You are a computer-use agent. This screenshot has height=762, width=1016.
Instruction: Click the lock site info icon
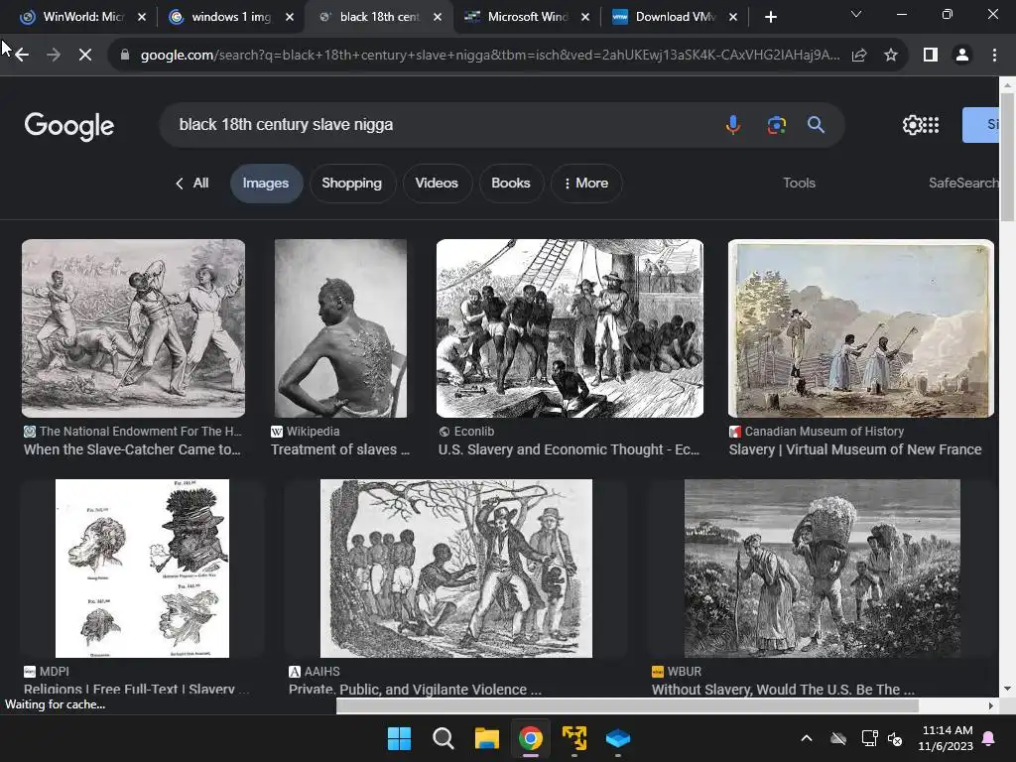(125, 56)
